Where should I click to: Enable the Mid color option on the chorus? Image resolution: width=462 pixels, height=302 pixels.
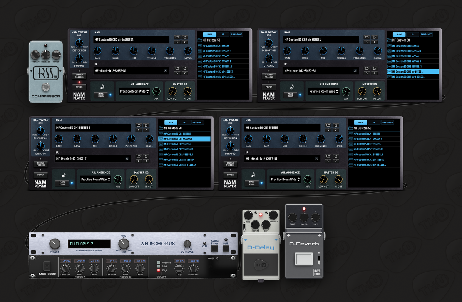point(158,266)
